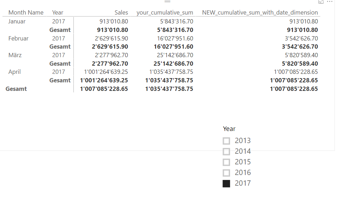Check the 2013 box in Year slicer

click(x=226, y=141)
